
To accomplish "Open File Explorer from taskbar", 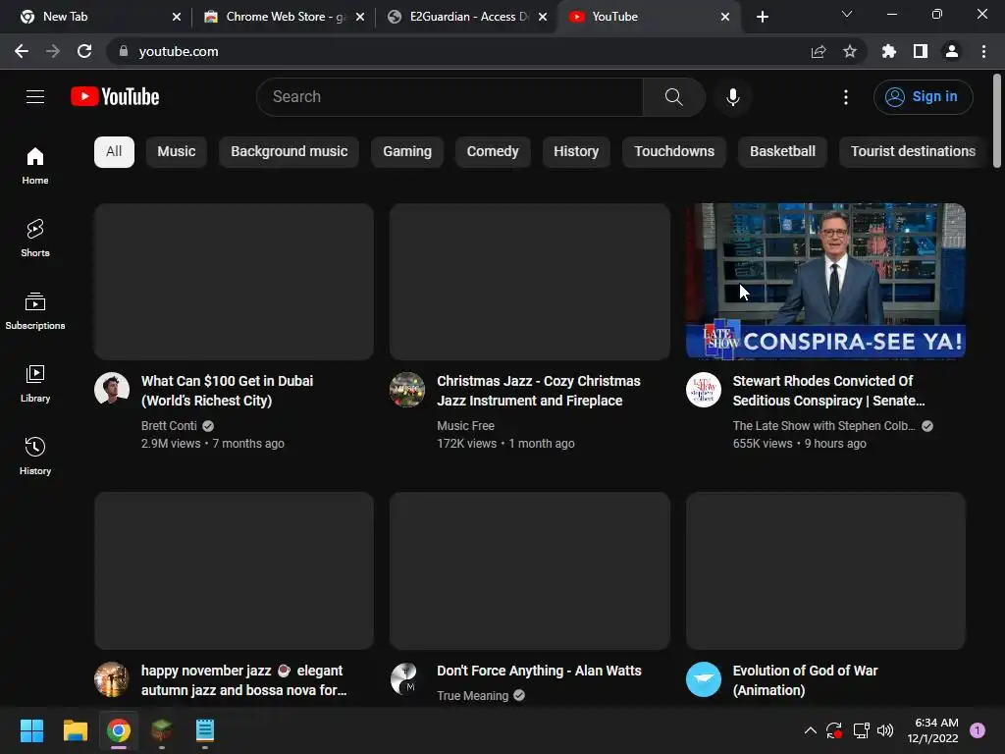I will (x=75, y=730).
